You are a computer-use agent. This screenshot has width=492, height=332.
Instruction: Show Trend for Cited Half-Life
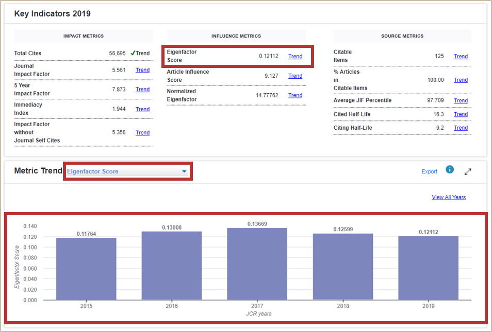pos(461,114)
